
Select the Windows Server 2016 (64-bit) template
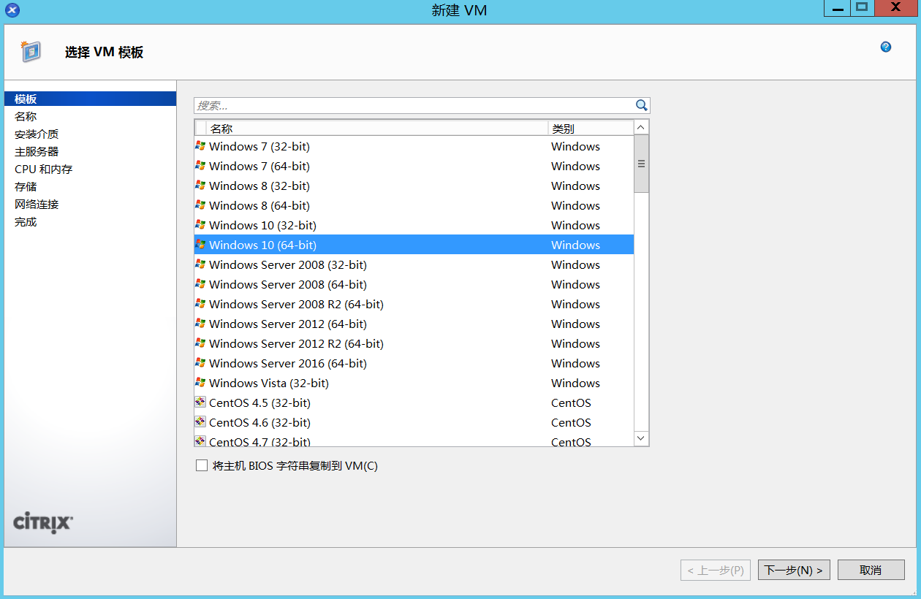tap(414, 363)
